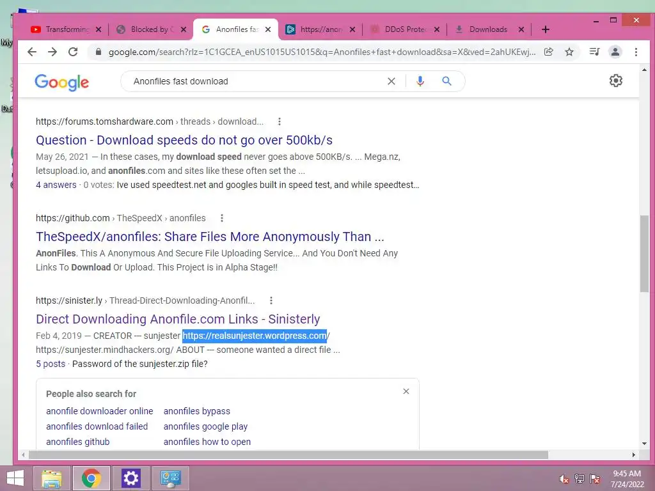Close the Blocked by tab
Screen dimensions: 655x491
tap(184, 29)
